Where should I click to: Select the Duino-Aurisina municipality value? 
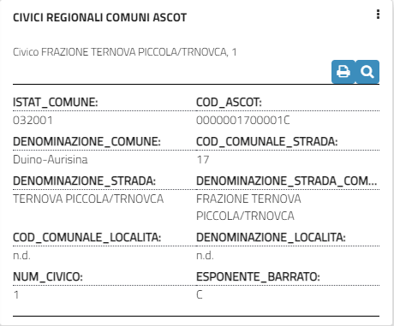tap(51, 160)
